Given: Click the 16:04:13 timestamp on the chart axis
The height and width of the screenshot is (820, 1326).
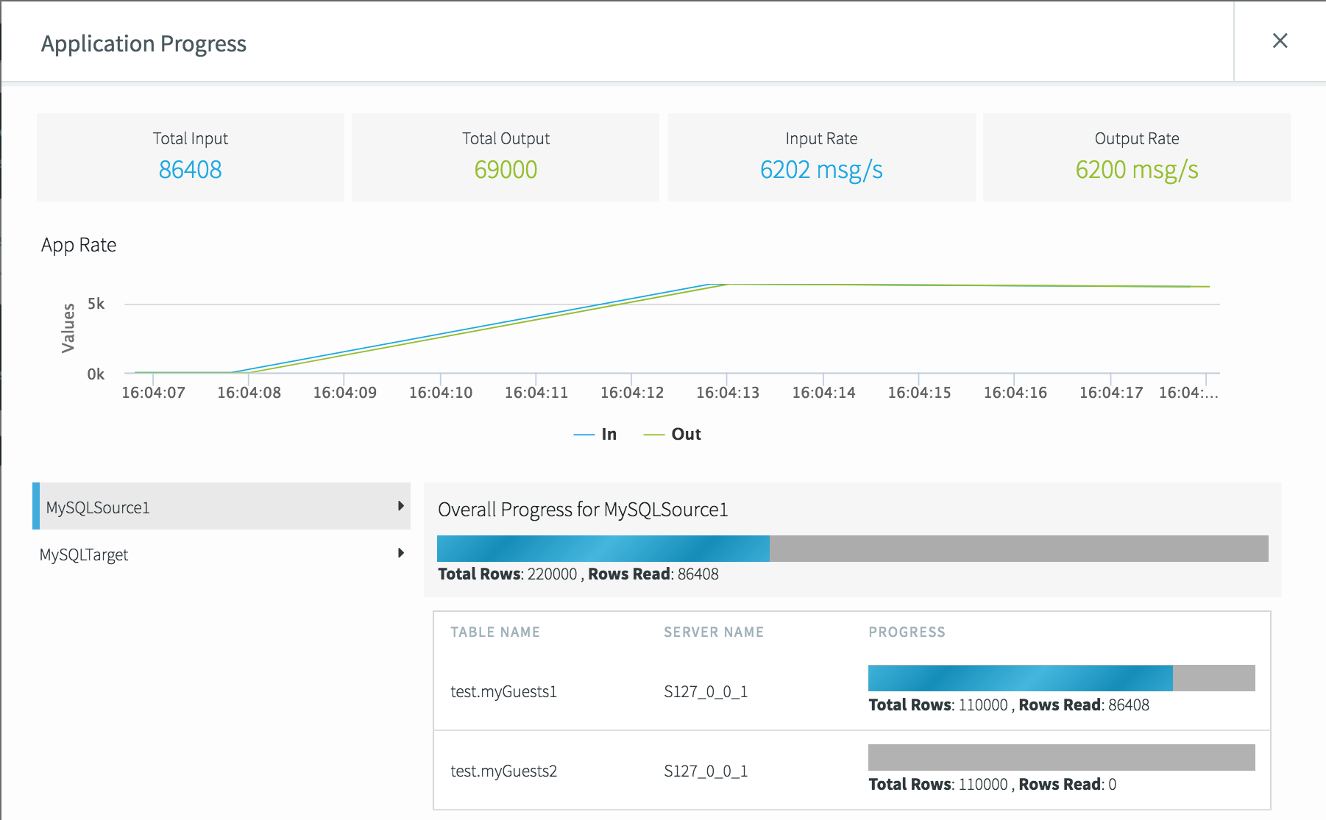Looking at the screenshot, I should 727,392.
